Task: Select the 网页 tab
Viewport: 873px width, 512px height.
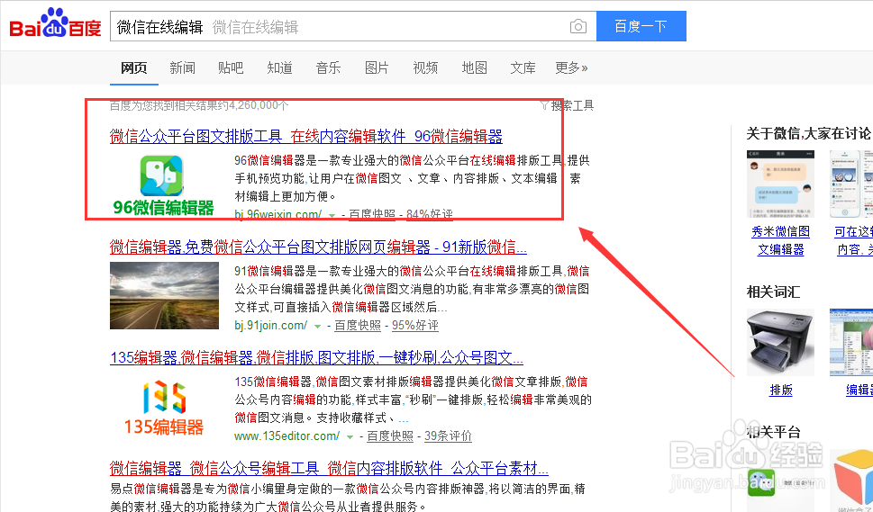Action: coord(133,67)
